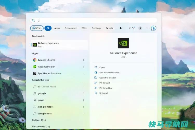
Task: Expand 'google maps' suggestion chevron
Action: coord(84,107)
